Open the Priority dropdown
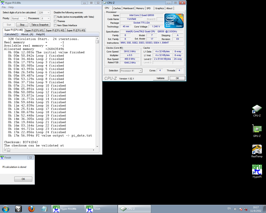 coord(19,18)
